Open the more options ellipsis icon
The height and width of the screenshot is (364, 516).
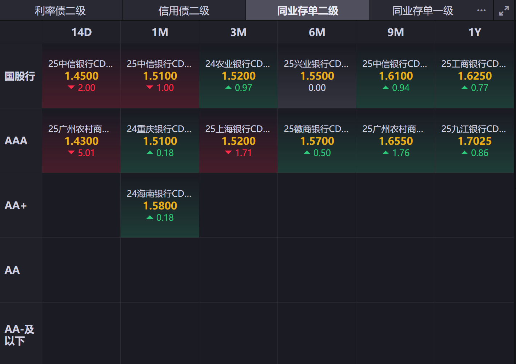(481, 11)
